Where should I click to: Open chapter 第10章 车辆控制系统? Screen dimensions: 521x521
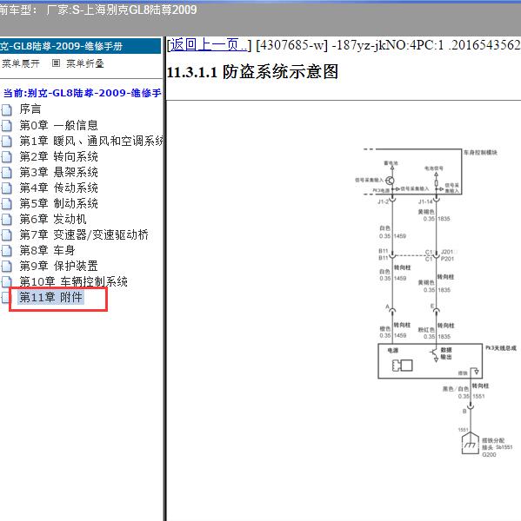74,281
